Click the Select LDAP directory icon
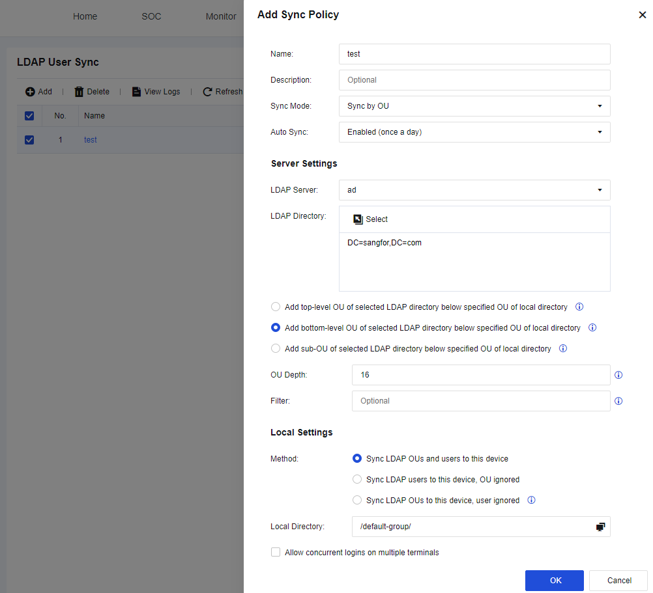The height and width of the screenshot is (593, 653). click(x=358, y=219)
